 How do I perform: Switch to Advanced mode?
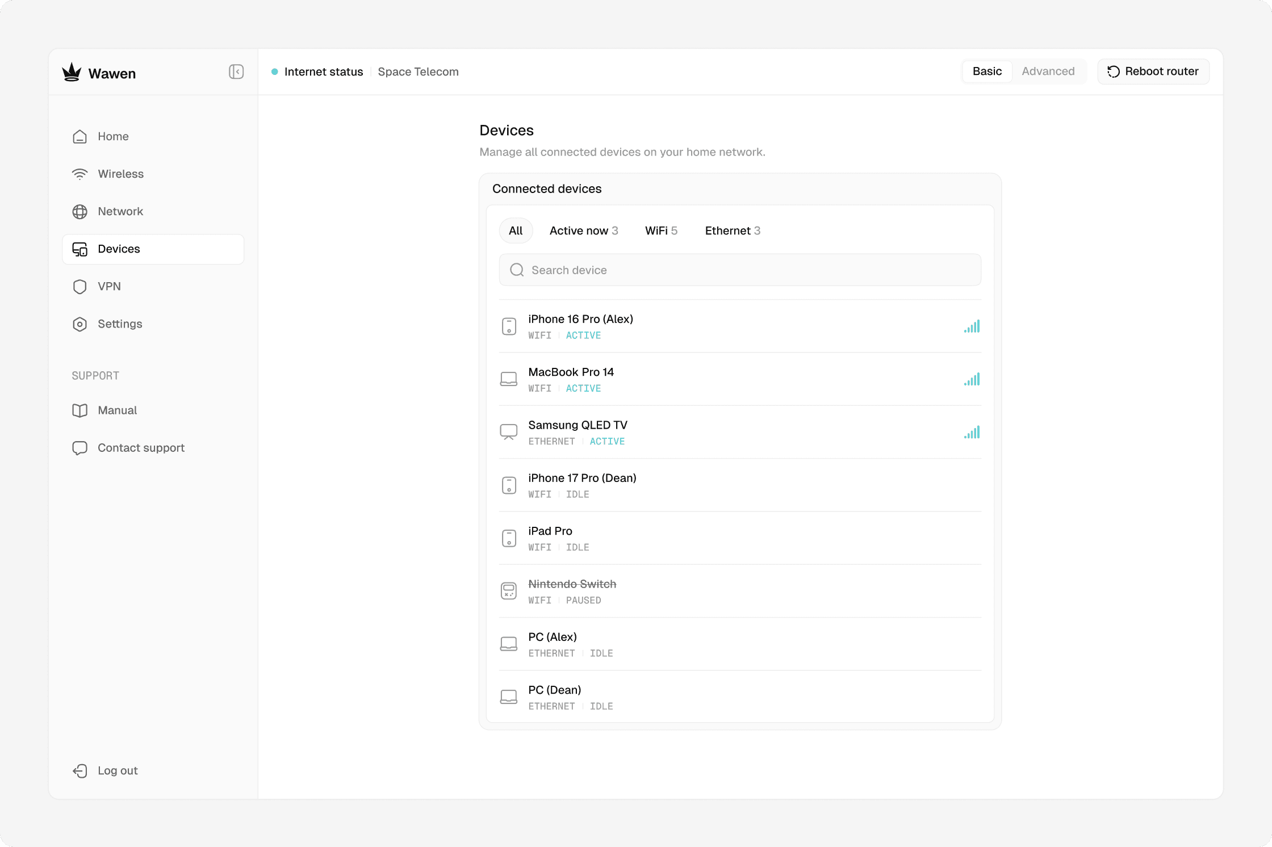[1048, 72]
